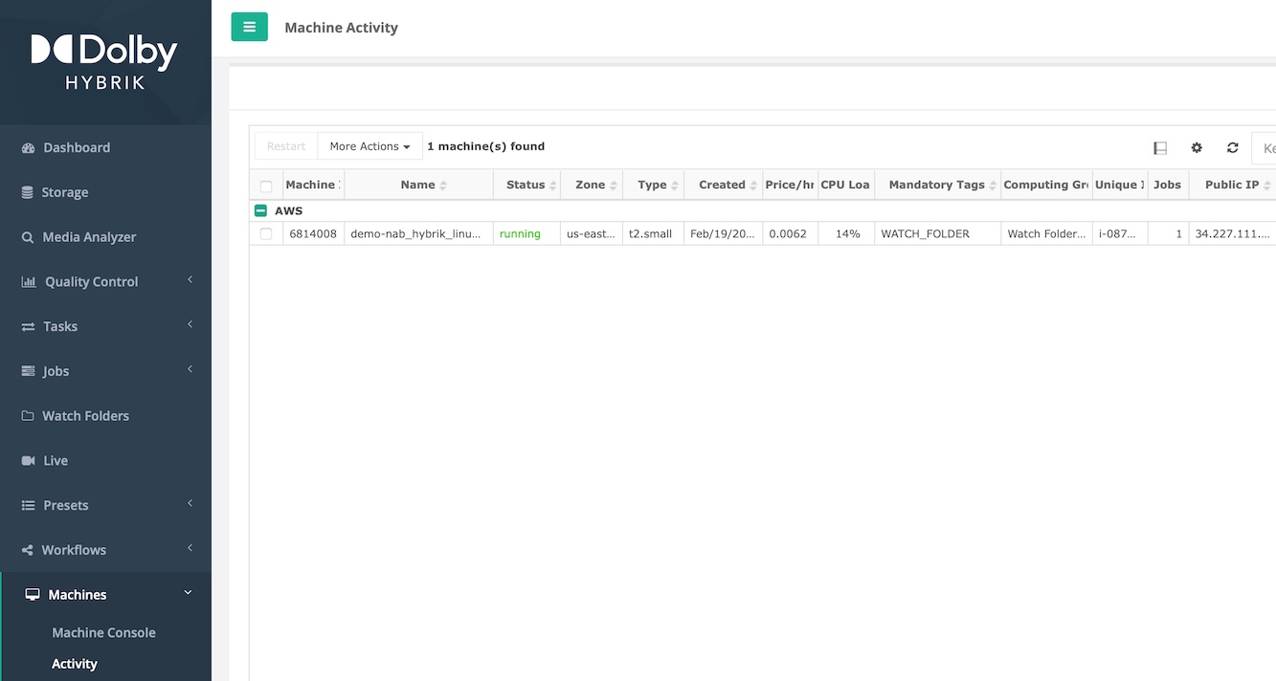The image size is (1276, 681).
Task: Click the hamburger menu toggle button
Action: pyautogui.click(x=249, y=27)
